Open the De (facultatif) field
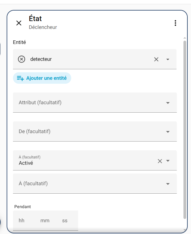Image resolution: width=191 pixels, height=234 pixels. (x=88, y=132)
